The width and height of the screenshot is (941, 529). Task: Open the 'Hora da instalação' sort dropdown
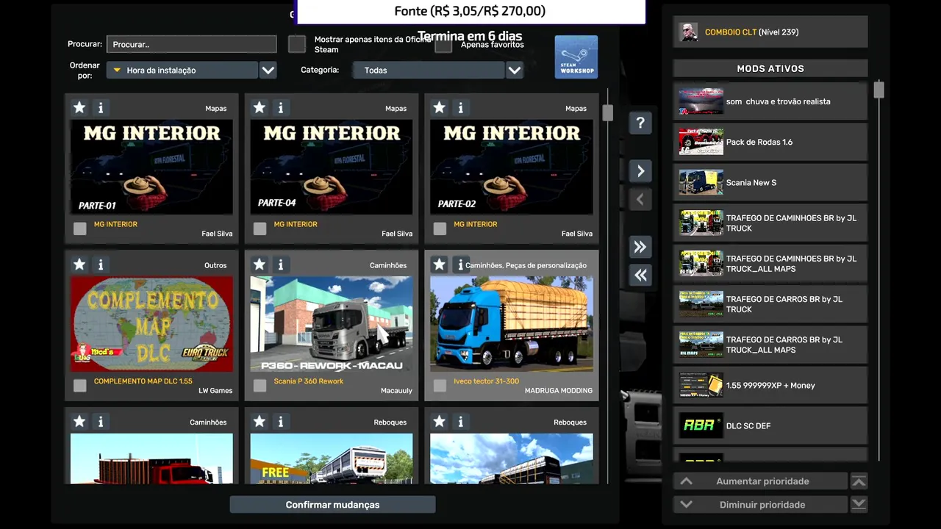[182, 71]
